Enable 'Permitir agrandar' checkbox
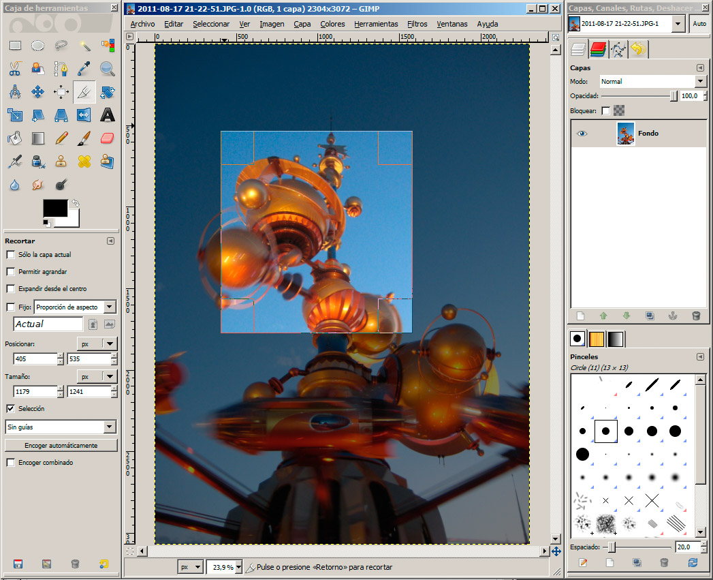Screen dimensions: 713x580 (x=11, y=272)
